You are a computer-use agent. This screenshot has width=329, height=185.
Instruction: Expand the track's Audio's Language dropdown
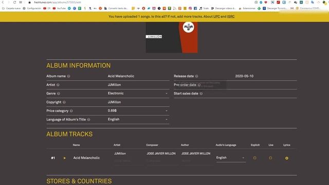tap(231, 158)
